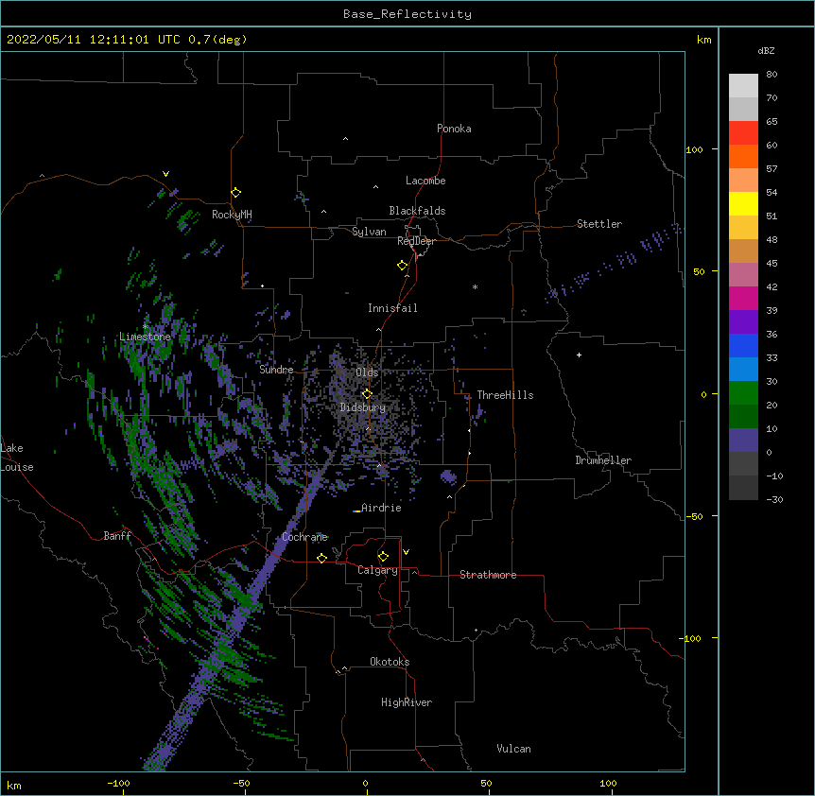The height and width of the screenshot is (796, 815).
Task: Click the Blackfalds city label
Action: point(417,211)
